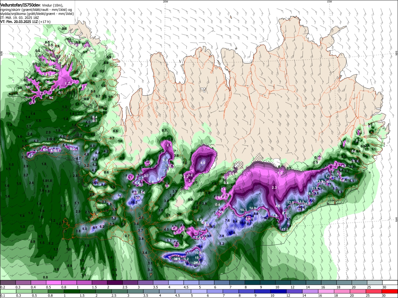Viewport: 398px width, 298px height.
Task: Select the light gray snow swatch labeled 25
Action: [x=375, y=283]
